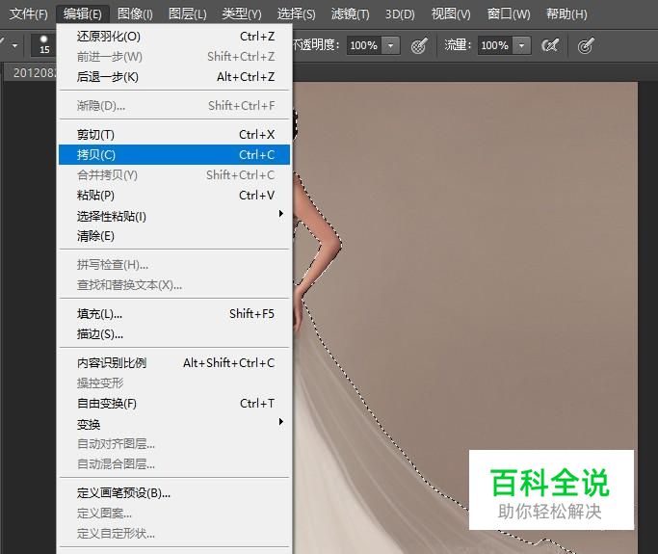This screenshot has height=554, width=658.
Task: Open the 不透明度 opacity slider dropdown
Action: [391, 45]
